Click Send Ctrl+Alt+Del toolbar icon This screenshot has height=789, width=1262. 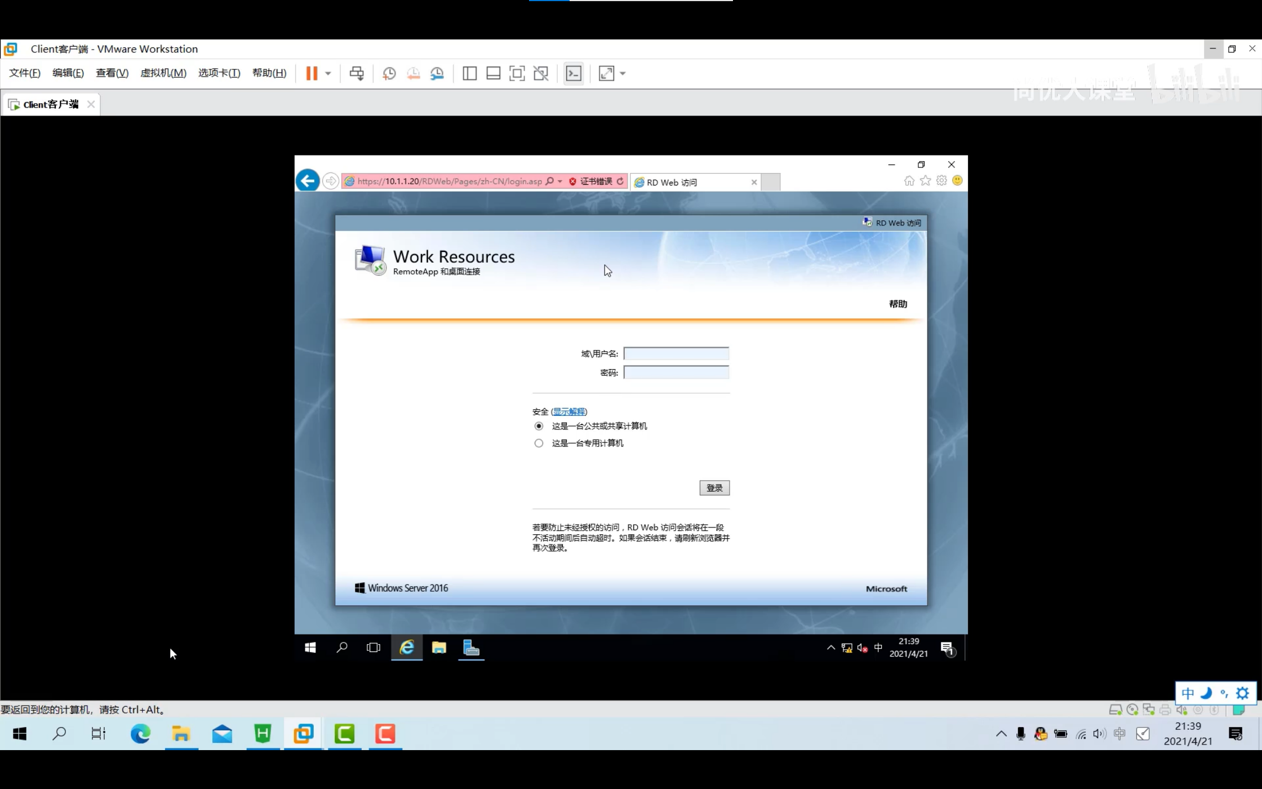(x=357, y=73)
